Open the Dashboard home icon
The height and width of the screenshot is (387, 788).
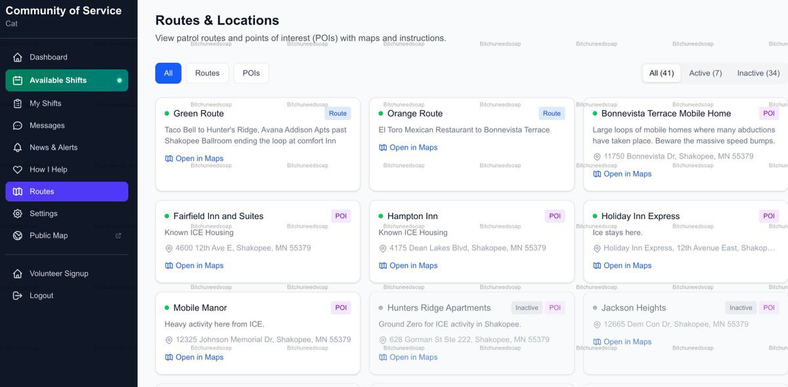pos(18,57)
